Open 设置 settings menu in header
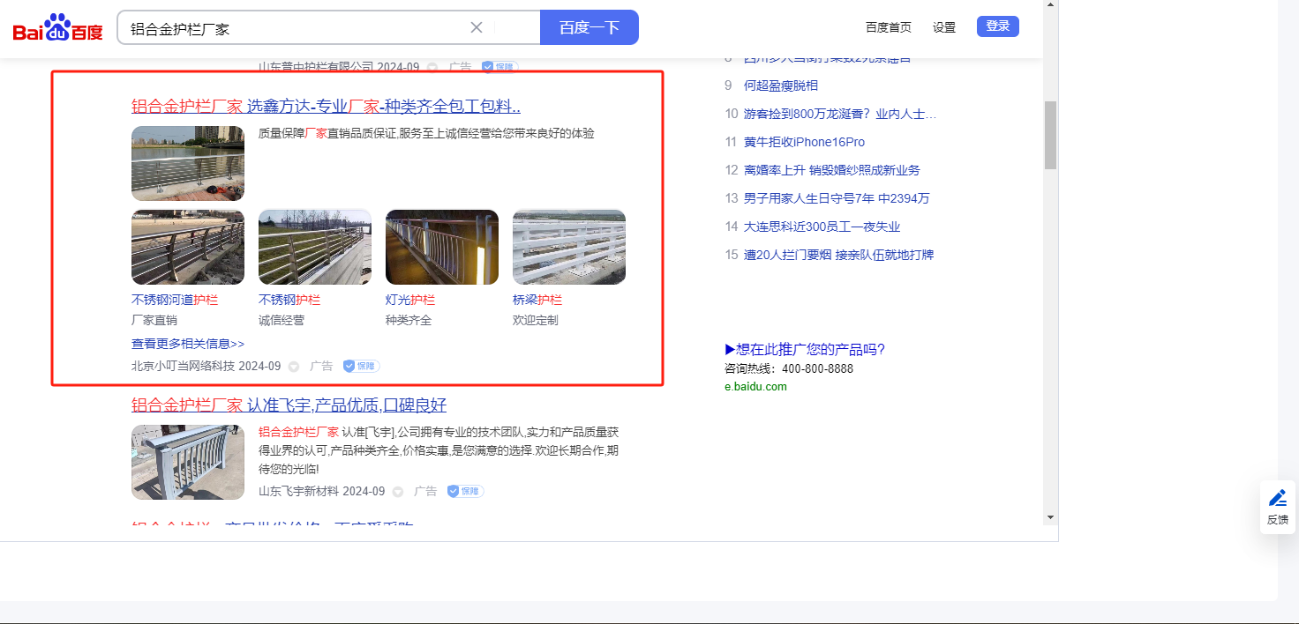Screen dimensions: 1299x624 coord(943,27)
